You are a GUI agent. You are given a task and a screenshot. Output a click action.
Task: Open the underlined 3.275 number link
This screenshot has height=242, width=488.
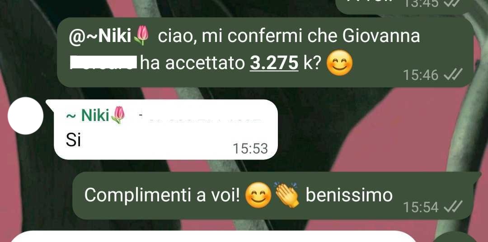(274, 63)
